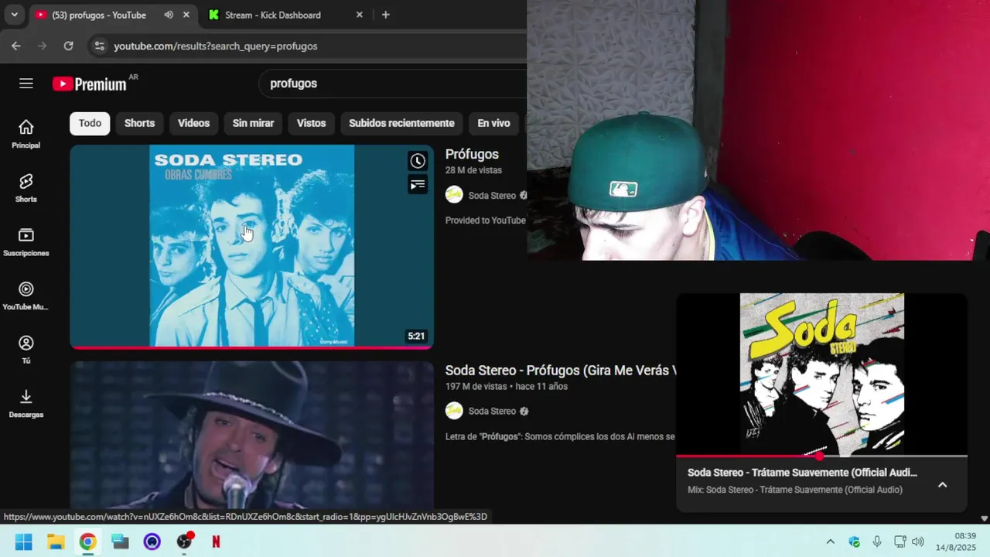
Task: Select the En vivo filter chip
Action: coord(493,123)
